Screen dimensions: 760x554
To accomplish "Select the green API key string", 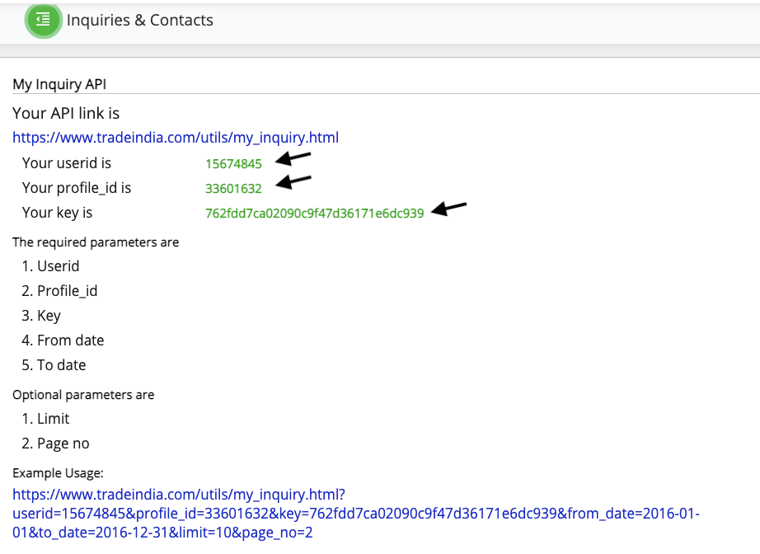I will (314, 214).
